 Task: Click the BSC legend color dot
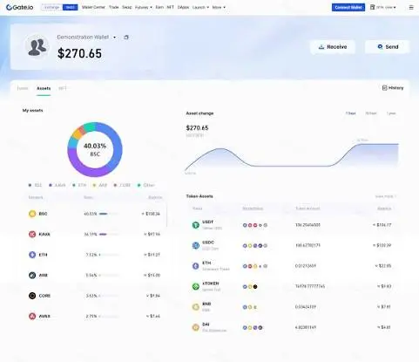[x=30, y=185]
